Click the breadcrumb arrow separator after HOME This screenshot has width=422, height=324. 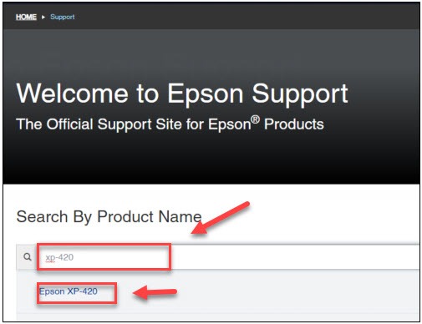[43, 17]
